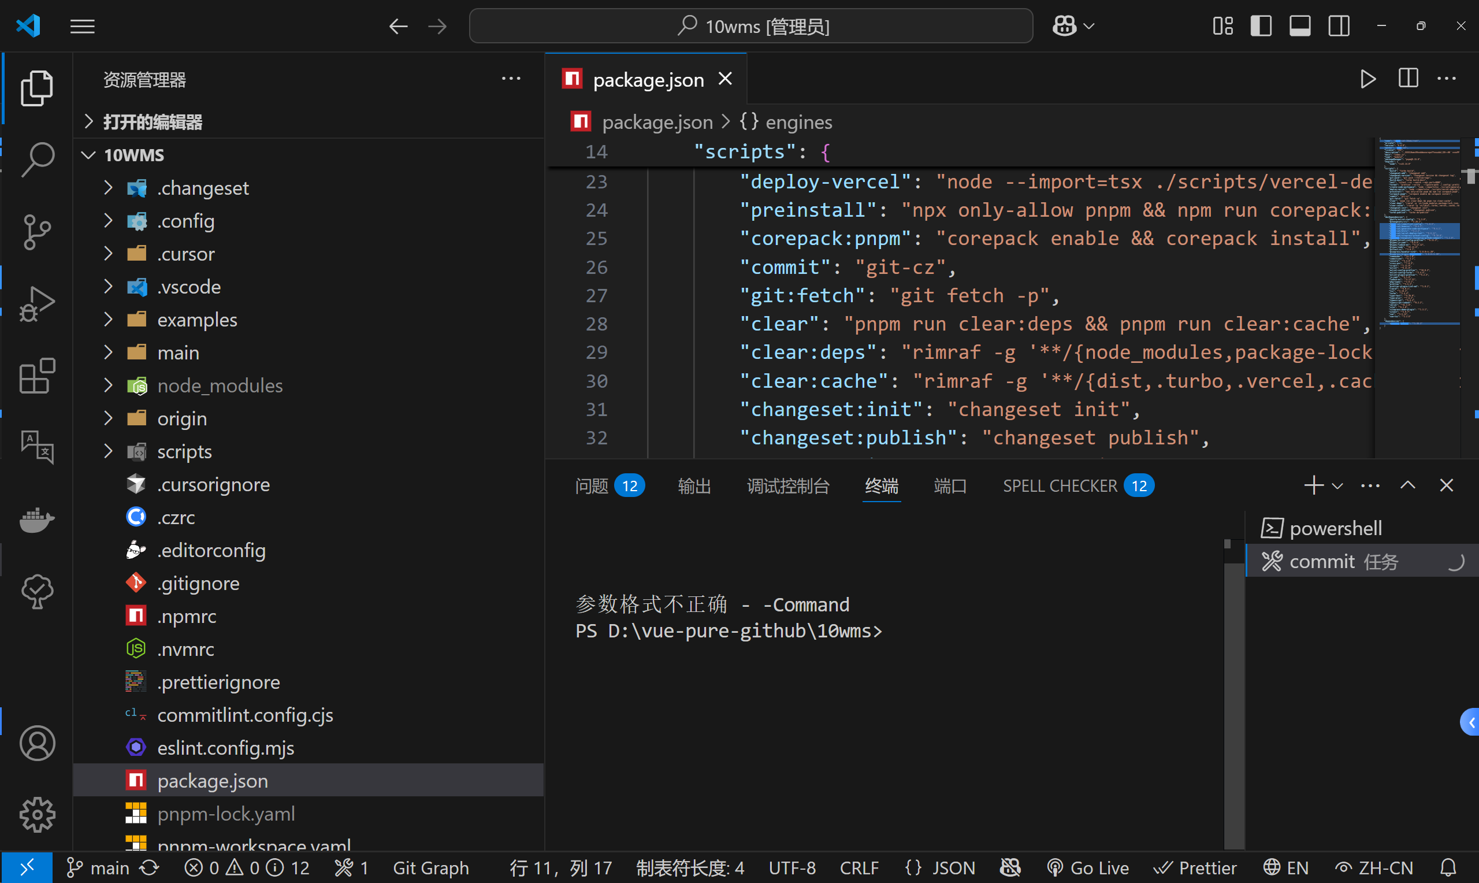Open the main branch selector in status bar

tap(98, 867)
